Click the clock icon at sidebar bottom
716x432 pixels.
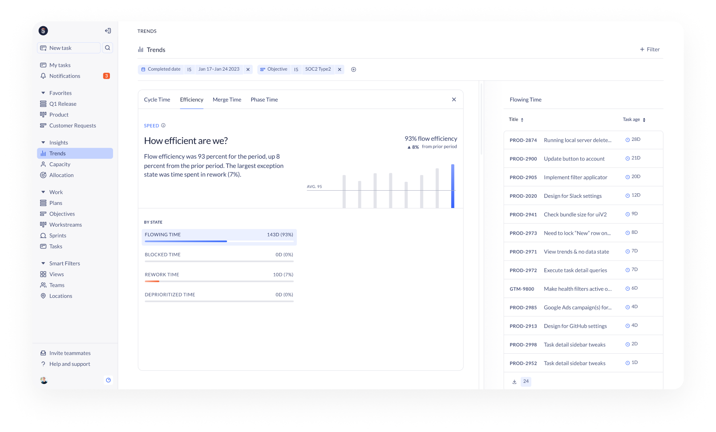[x=108, y=380]
